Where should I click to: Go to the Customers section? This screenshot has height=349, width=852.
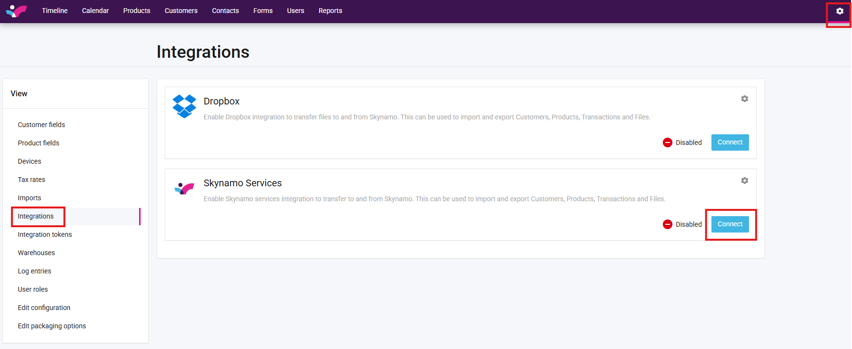181,11
